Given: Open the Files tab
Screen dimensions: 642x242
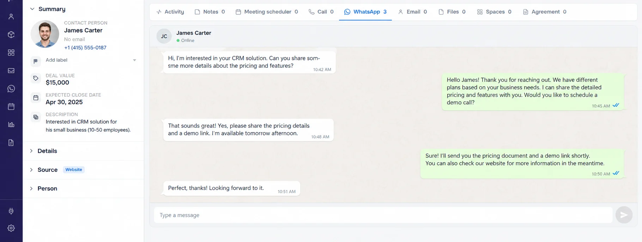Looking at the screenshot, I should [452, 12].
